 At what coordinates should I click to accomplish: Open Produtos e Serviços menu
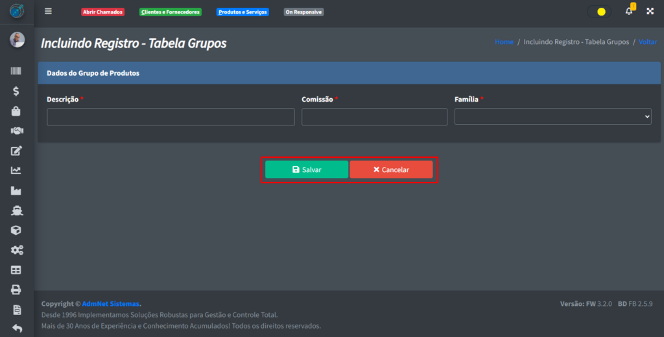coord(243,12)
